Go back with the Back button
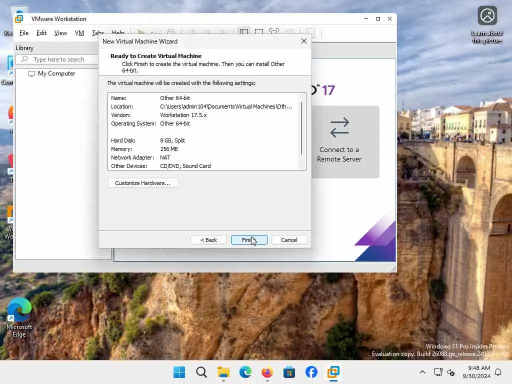This screenshot has width=512, height=384. coord(208,240)
